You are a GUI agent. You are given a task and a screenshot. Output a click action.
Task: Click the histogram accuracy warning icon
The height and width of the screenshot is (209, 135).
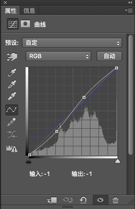coord(12,148)
